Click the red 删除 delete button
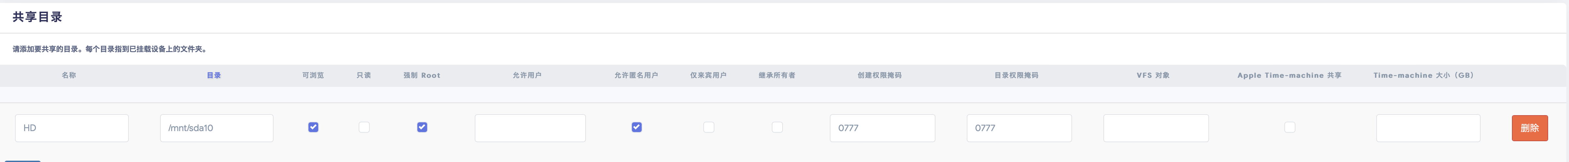Viewport: 1569px width, 162px height. click(x=1530, y=128)
